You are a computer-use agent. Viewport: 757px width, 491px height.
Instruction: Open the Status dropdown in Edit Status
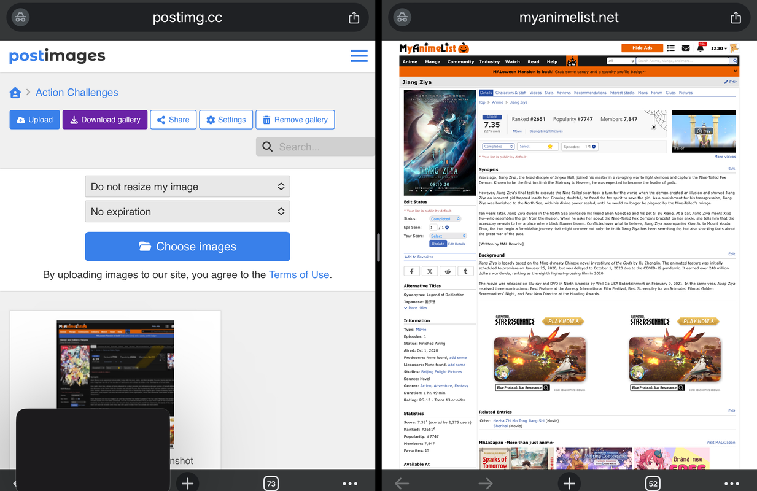coord(444,219)
